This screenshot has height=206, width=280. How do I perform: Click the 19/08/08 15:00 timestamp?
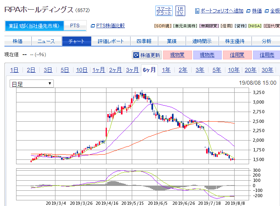click(258, 83)
